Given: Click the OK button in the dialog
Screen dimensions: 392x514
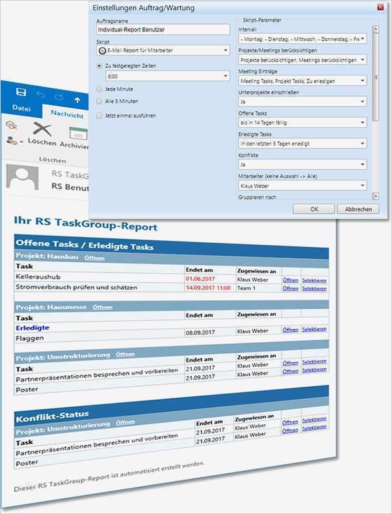Looking at the screenshot, I should [314, 209].
